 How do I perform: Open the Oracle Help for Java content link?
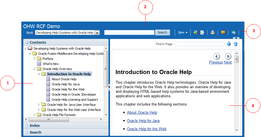click(143, 121)
